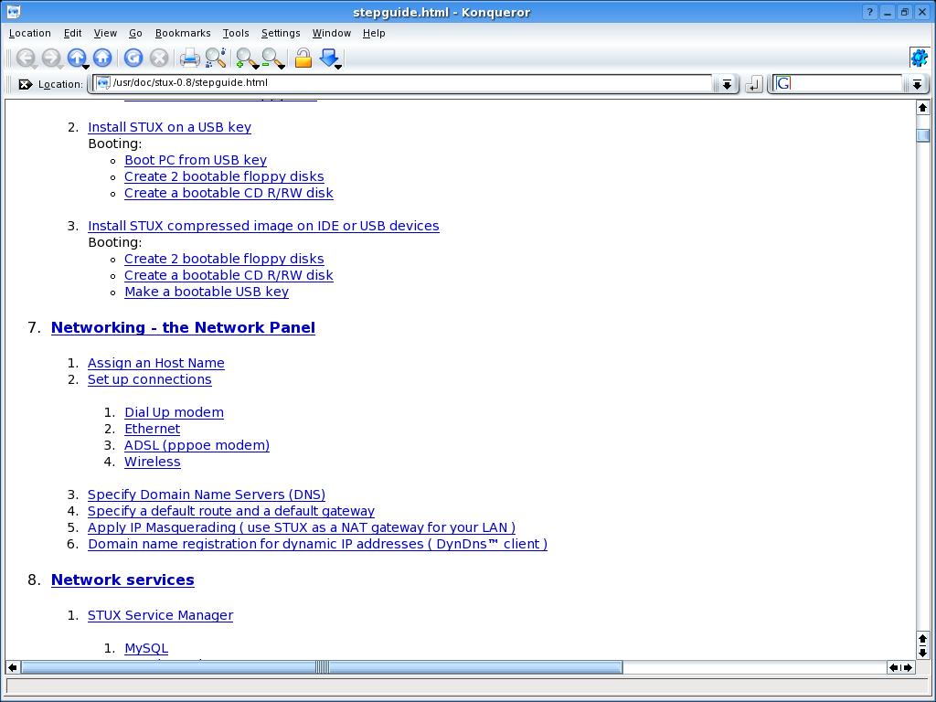Follow 'ADSL (pppoe modem)' link
The height and width of the screenshot is (702, 936).
(x=197, y=445)
